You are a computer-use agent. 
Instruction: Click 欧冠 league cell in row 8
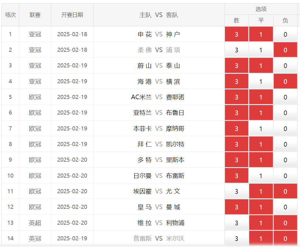click(x=35, y=144)
